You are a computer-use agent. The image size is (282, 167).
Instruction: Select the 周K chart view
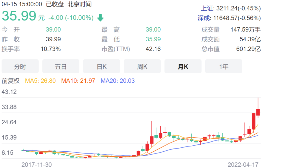(x=142, y=66)
